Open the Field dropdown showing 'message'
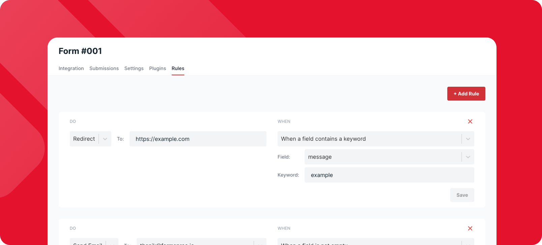Image resolution: width=542 pixels, height=245 pixels. point(383,157)
